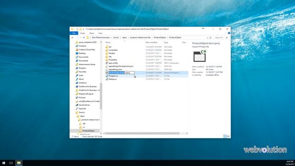Refresh the current folder listing
The width and height of the screenshot is (295, 166).
tap(211, 38)
